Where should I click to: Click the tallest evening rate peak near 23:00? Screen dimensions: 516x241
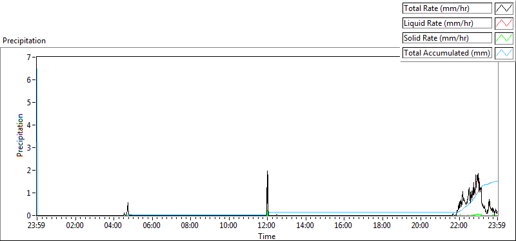click(x=477, y=174)
